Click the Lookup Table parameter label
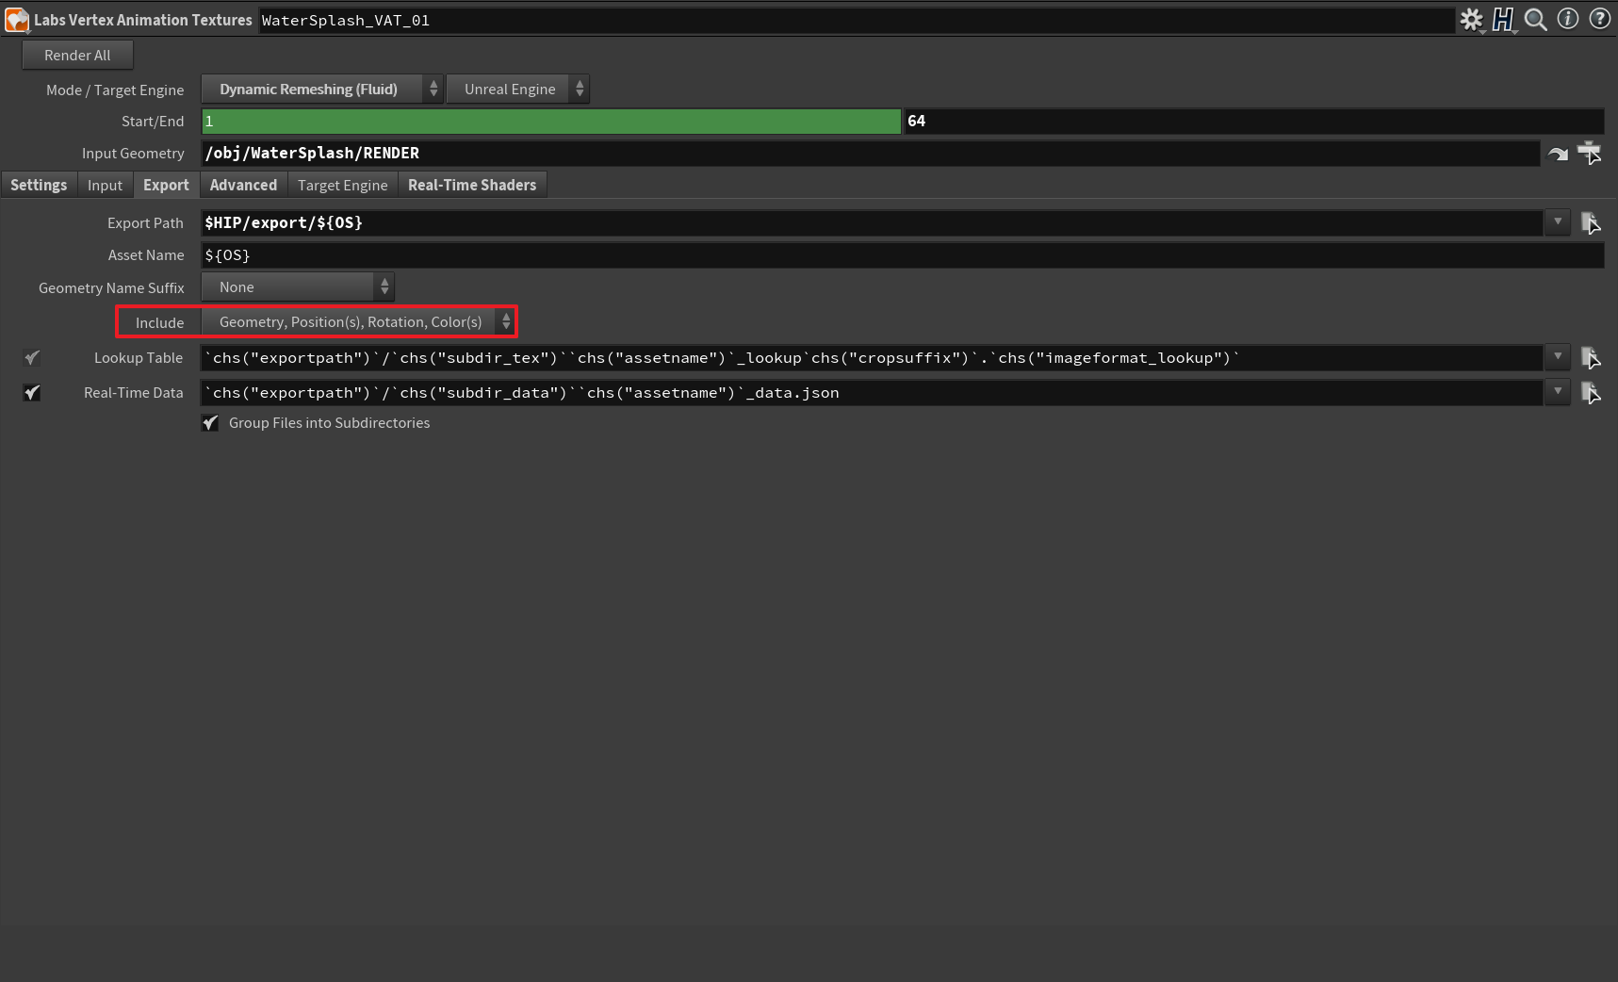This screenshot has width=1618, height=982. pos(139,358)
